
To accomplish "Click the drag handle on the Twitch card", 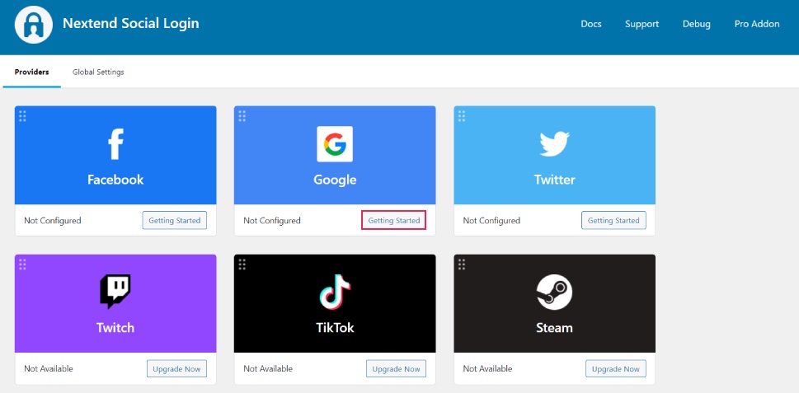I will tap(22, 264).
